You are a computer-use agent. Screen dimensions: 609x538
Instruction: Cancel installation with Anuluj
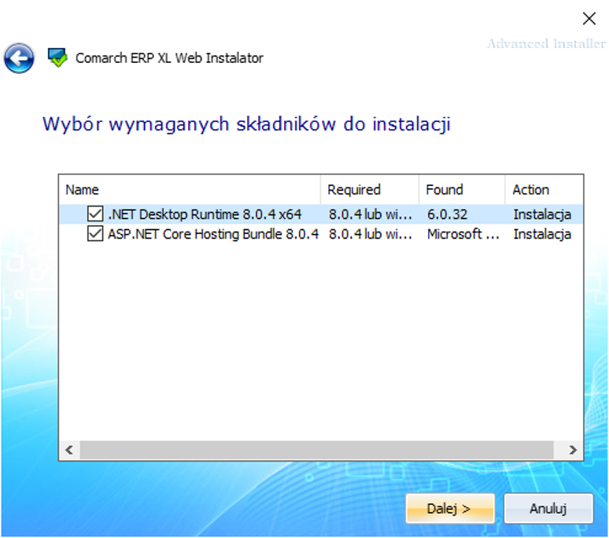click(548, 508)
